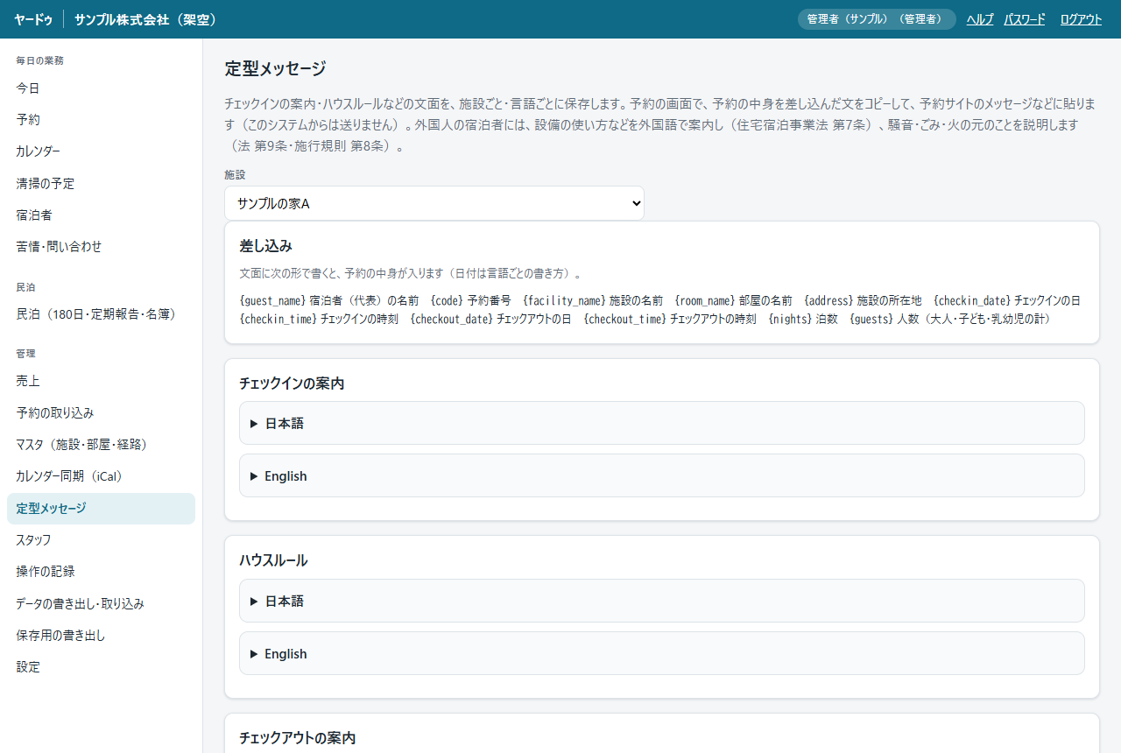Screen dimensions: 1121x753
Task: Click the チェックアウトの案内 heading
Action: click(x=298, y=738)
